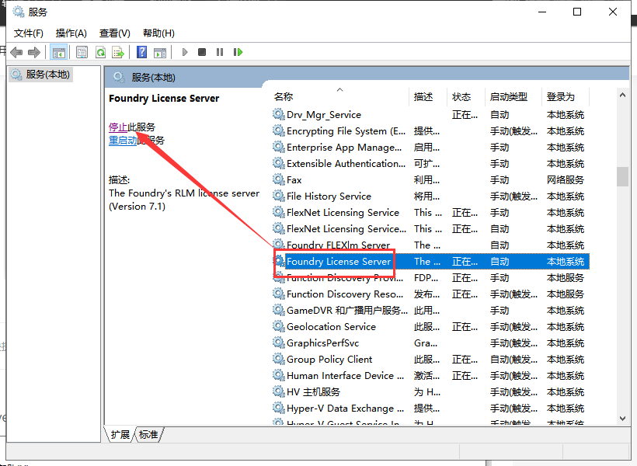Select Human Interface Device service row
Image resolution: width=637 pixels, height=466 pixels.
pyautogui.click(x=430, y=375)
